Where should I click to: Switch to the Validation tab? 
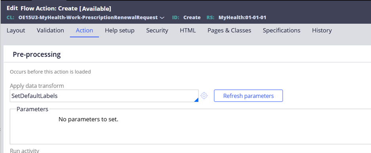point(50,30)
